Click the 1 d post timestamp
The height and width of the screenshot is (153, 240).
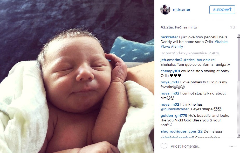pyautogui.click(x=232, y=27)
